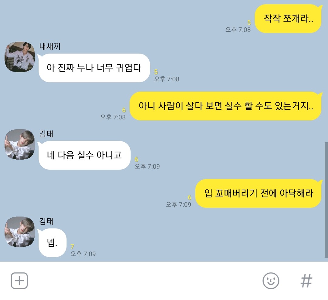Tap the 김태 name above 네 다음 실수 아니고
328x300 pixels.
[x=46, y=134]
